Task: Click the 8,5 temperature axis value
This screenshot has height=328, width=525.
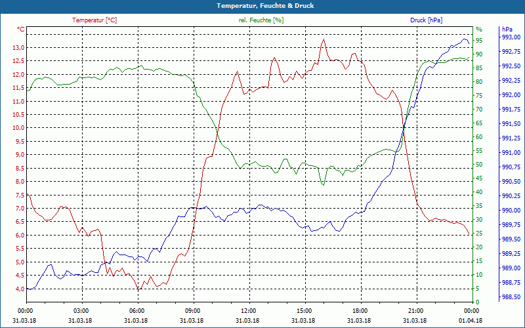Action: coord(20,168)
